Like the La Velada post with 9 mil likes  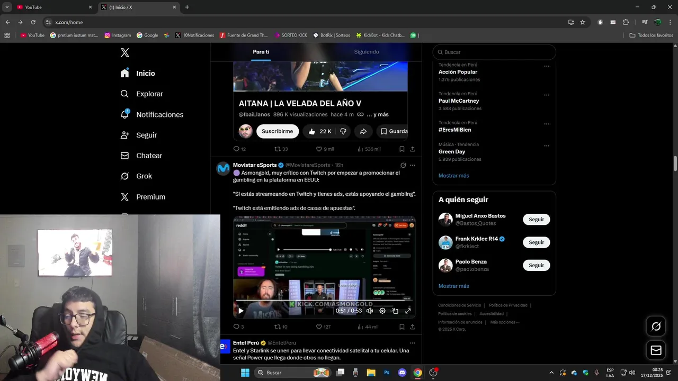coord(325,149)
